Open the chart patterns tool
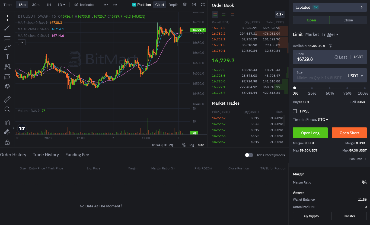The image size is (370, 225). click(7, 67)
